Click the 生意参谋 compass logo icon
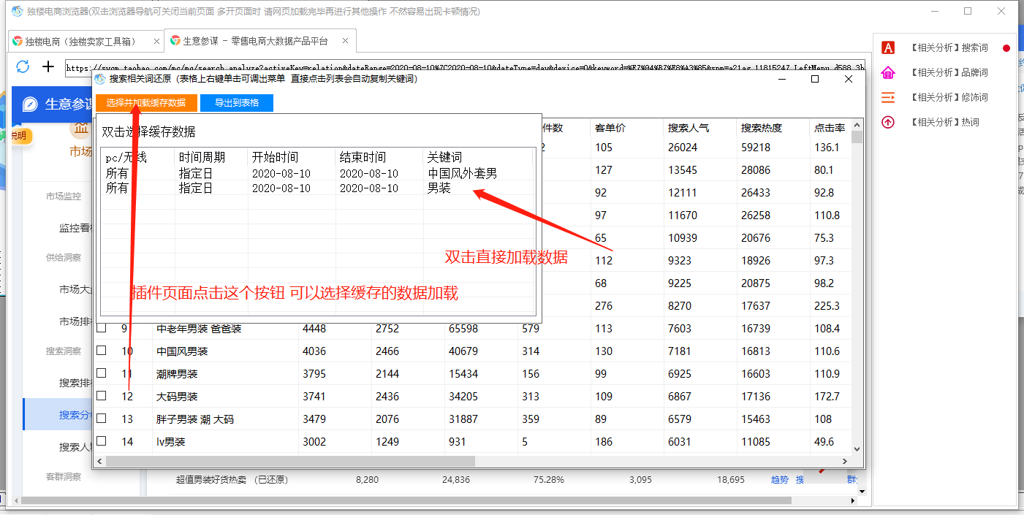The width and height of the screenshot is (1024, 515). pos(30,104)
